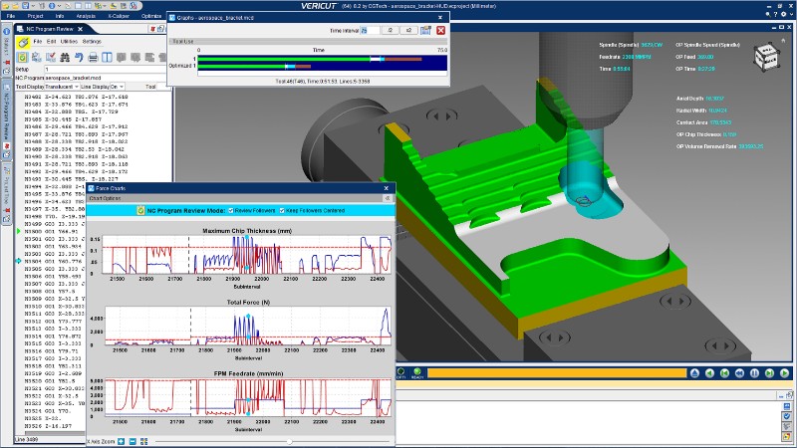This screenshot has width=797, height=448.
Task: Select line N3482 in NC program list
Action: 77,97
